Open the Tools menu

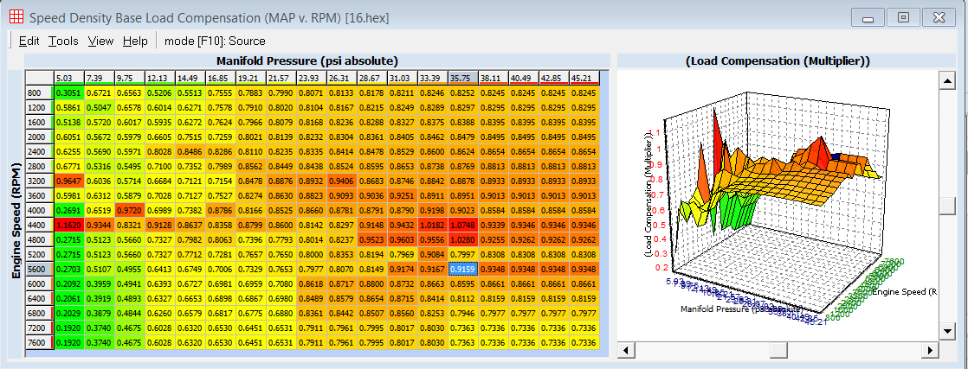(x=63, y=41)
